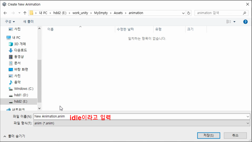The width and height of the screenshot is (252, 142).
Task: Open the help question mark icon
Action: [x=245, y=22]
